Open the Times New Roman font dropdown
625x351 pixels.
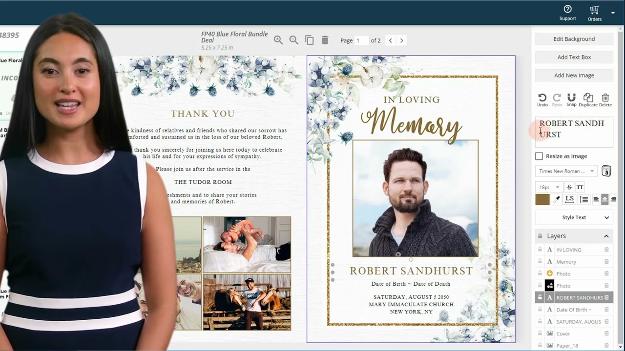566,171
